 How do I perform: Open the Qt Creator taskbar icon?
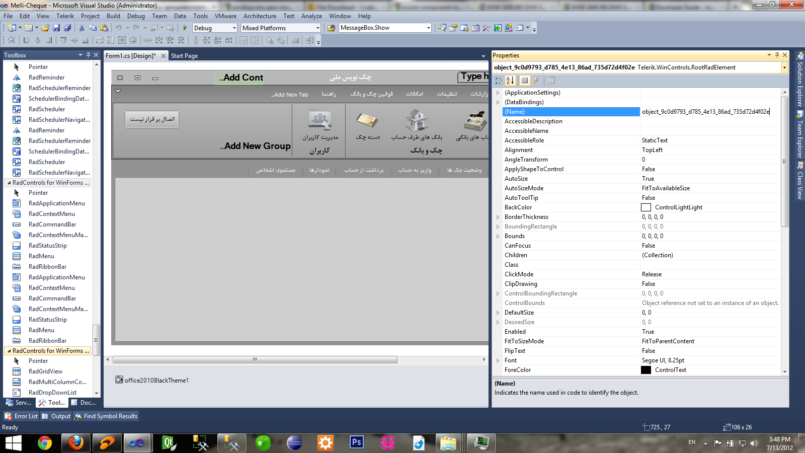click(168, 442)
